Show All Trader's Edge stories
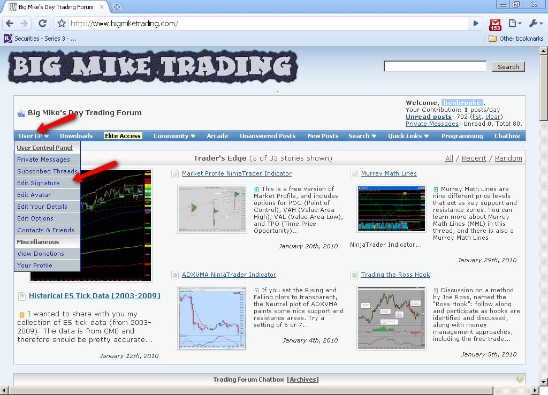This screenshot has height=395, width=548. 449,158
